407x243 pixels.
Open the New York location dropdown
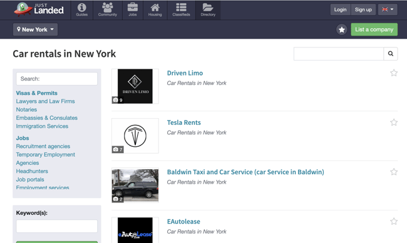click(35, 29)
